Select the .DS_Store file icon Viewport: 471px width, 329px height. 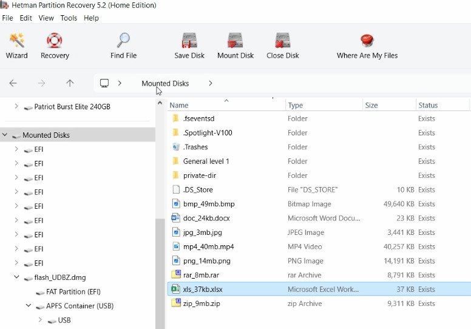pyautogui.click(x=176, y=189)
